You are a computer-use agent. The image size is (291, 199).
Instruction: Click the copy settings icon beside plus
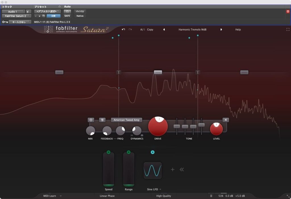[43, 16]
